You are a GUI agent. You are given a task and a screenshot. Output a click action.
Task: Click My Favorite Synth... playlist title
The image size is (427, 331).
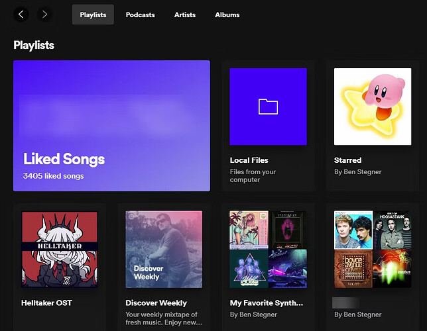coord(267,303)
